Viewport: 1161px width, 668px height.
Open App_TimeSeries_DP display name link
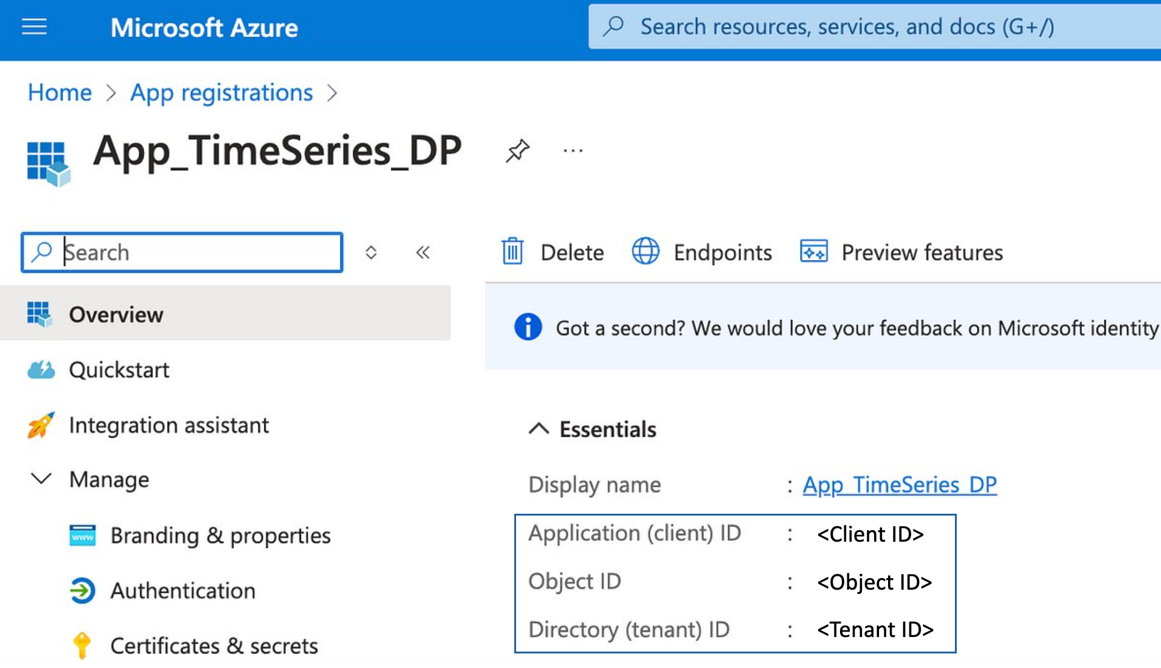[x=899, y=485]
